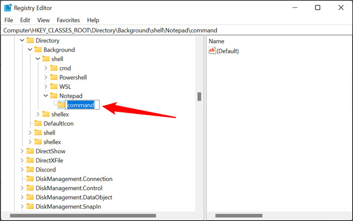
Task: Select the Discord tree key
Action: pos(46,170)
